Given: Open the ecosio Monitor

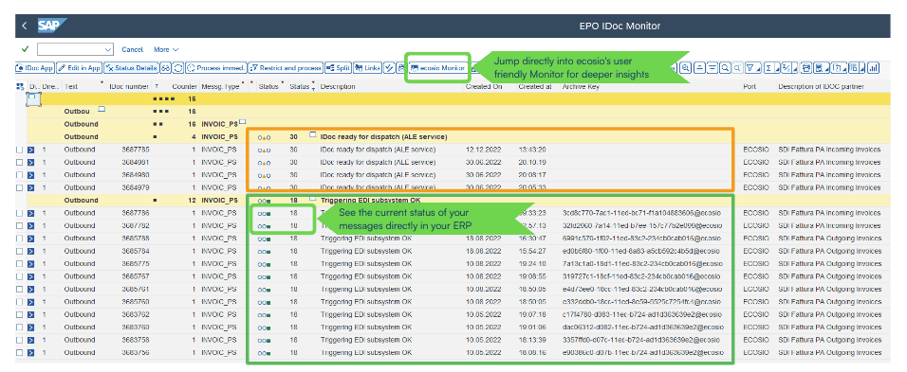Looking at the screenshot, I should [438, 68].
